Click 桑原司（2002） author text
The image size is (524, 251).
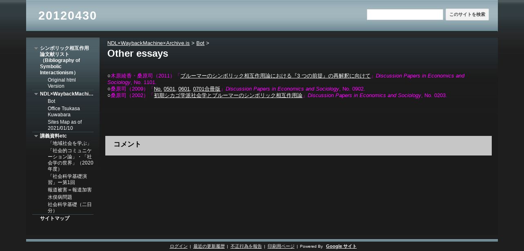pyautogui.click(x=130, y=96)
